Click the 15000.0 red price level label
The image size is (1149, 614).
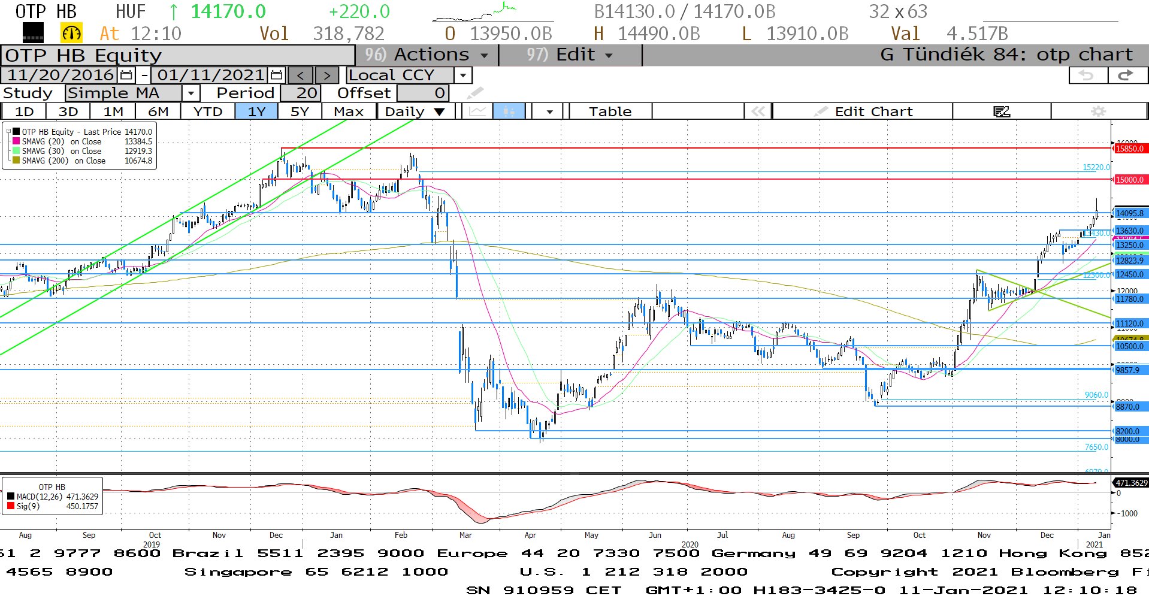click(x=1130, y=180)
